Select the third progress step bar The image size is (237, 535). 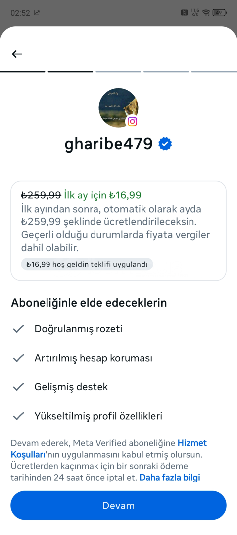tap(118, 72)
